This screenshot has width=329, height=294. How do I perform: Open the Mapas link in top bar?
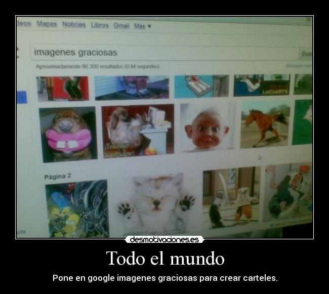click(x=47, y=24)
